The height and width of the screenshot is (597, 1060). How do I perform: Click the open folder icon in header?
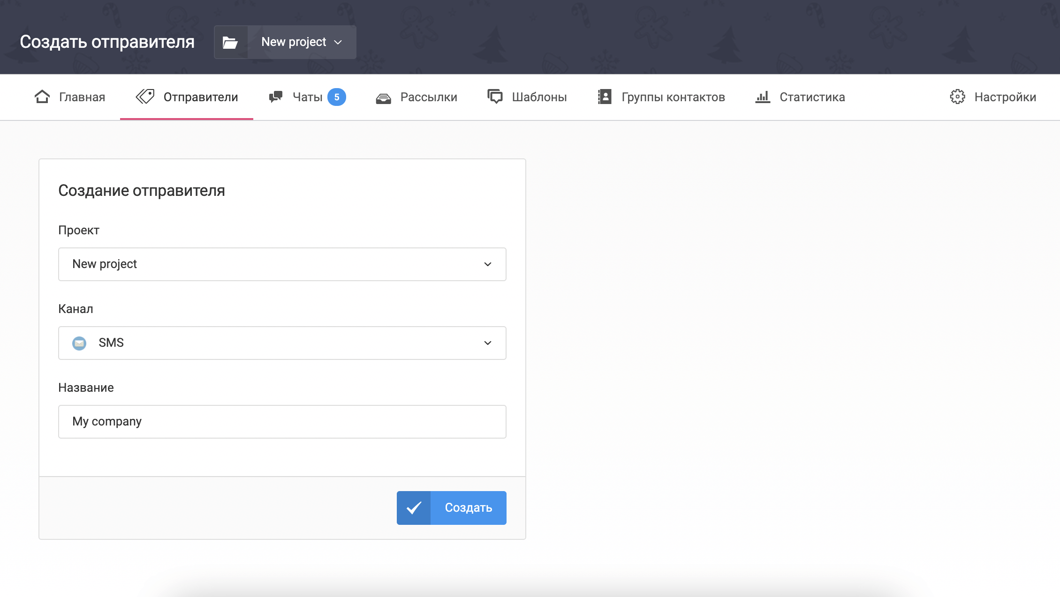pos(230,42)
